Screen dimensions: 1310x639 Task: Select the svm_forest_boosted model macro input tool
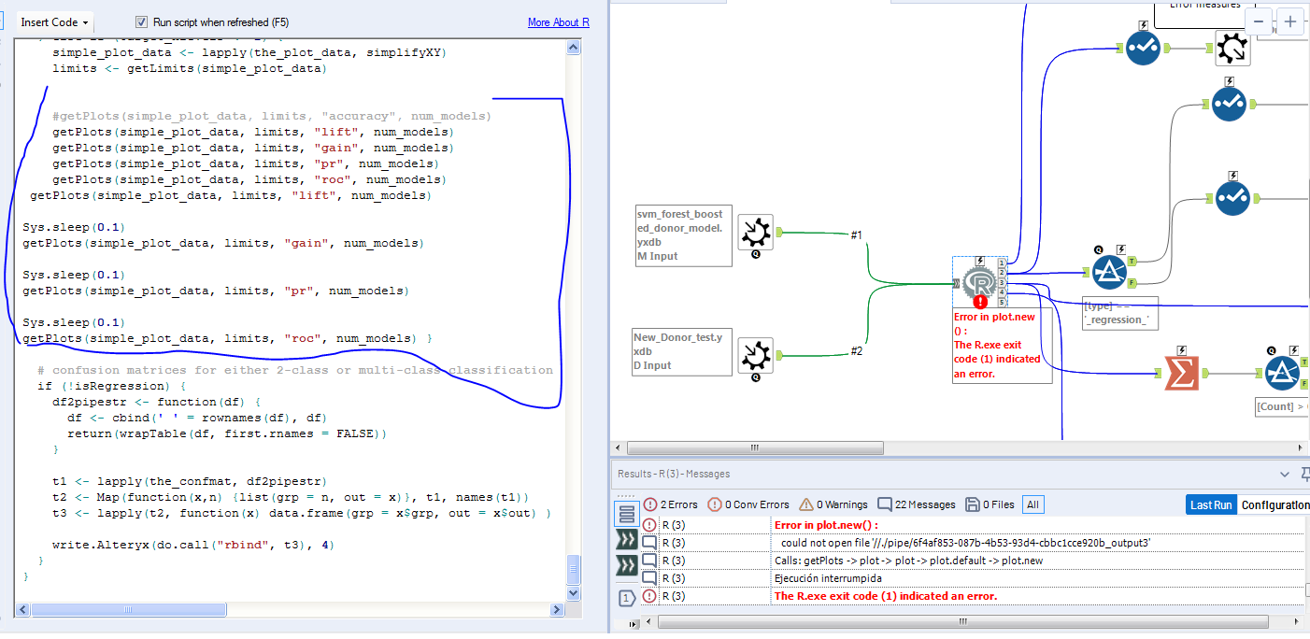754,232
